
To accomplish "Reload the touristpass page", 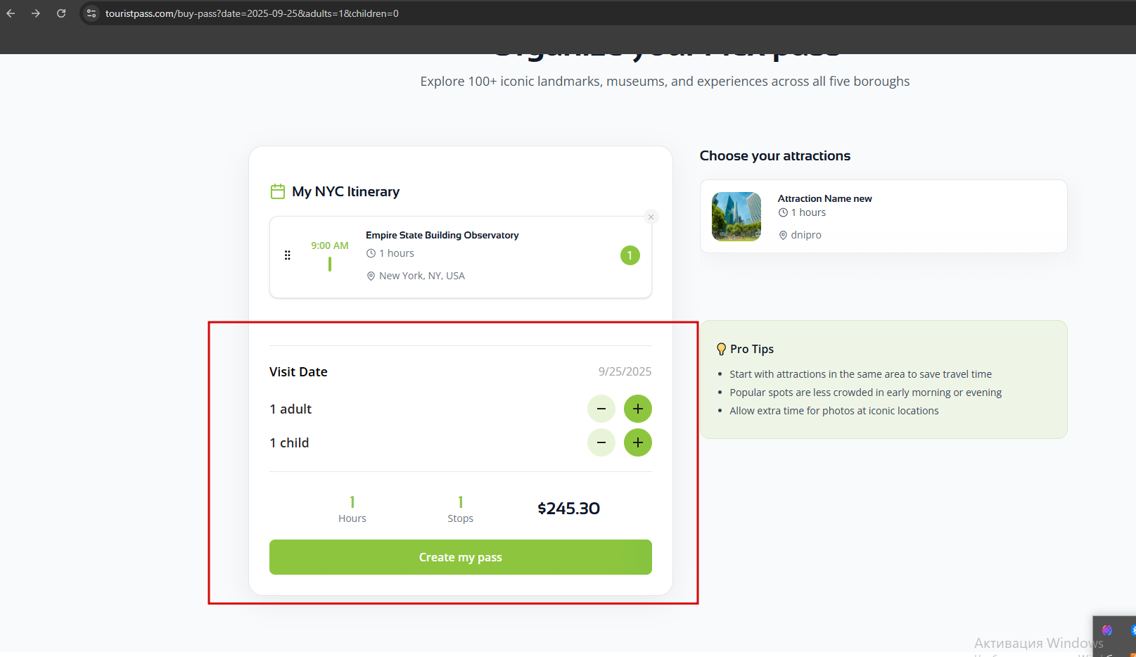I will coord(61,13).
